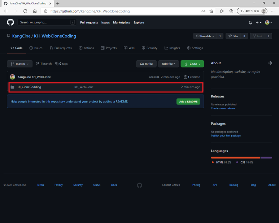This screenshot has height=223, width=279.
Task: Switch to the Insights tab
Action: [x=172, y=48]
